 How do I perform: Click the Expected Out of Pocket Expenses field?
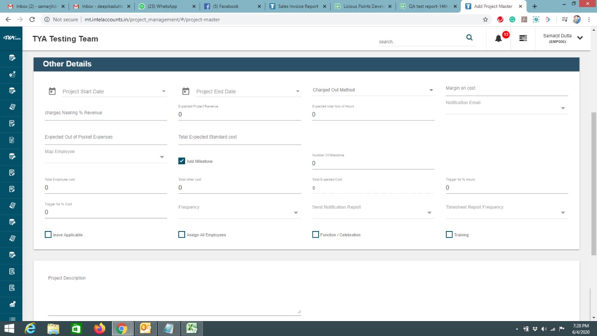pyautogui.click(x=106, y=137)
